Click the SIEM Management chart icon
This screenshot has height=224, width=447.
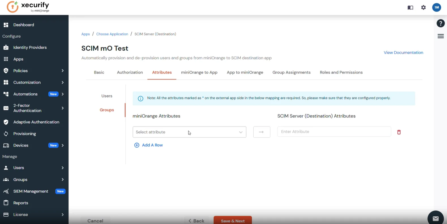pos(6,191)
